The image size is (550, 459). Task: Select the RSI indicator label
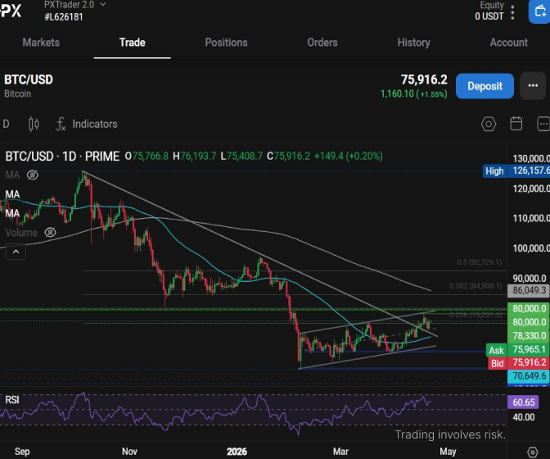(12, 400)
